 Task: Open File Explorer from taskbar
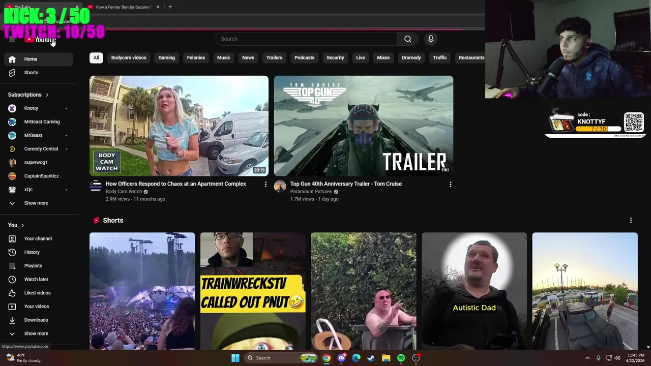click(386, 358)
